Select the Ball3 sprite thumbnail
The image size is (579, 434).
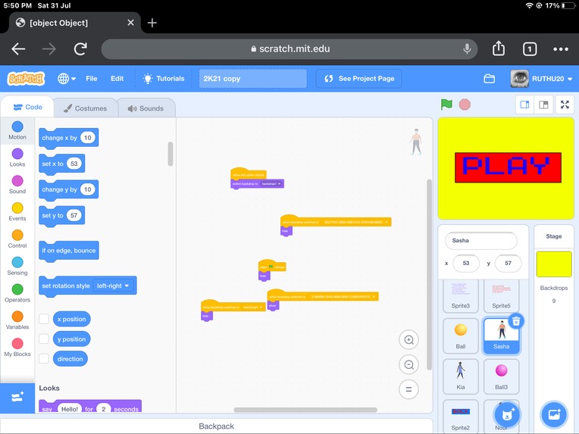coord(501,376)
